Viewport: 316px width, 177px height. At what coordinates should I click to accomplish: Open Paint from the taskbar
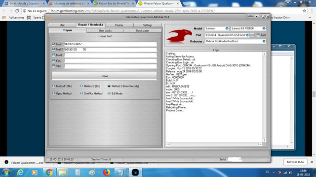(92, 173)
